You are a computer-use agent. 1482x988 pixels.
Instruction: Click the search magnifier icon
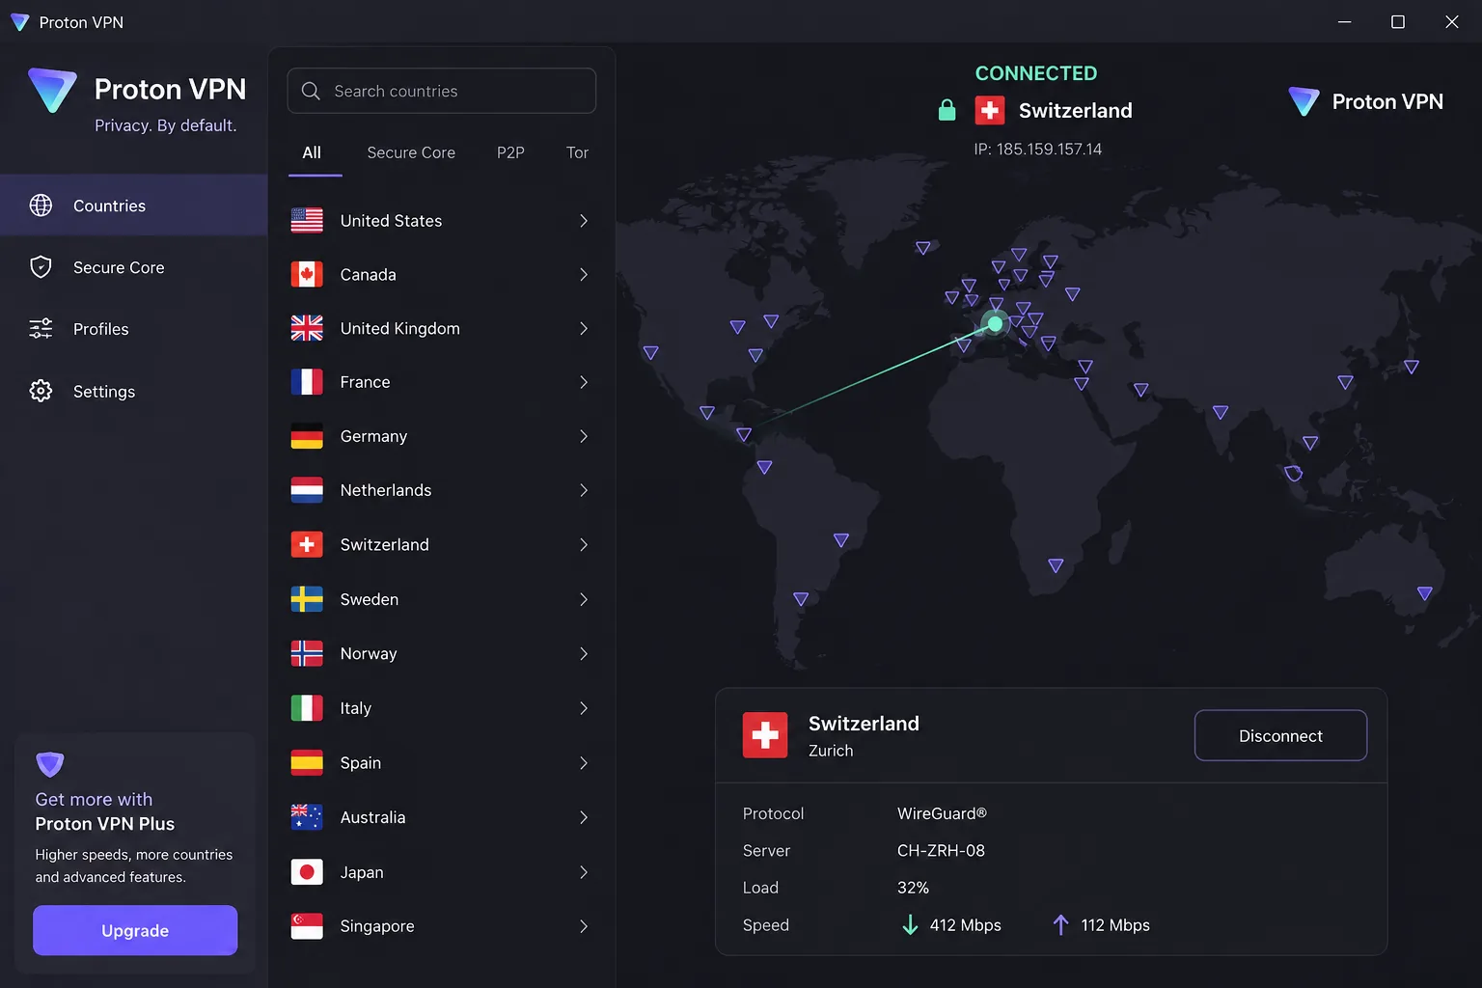click(311, 91)
